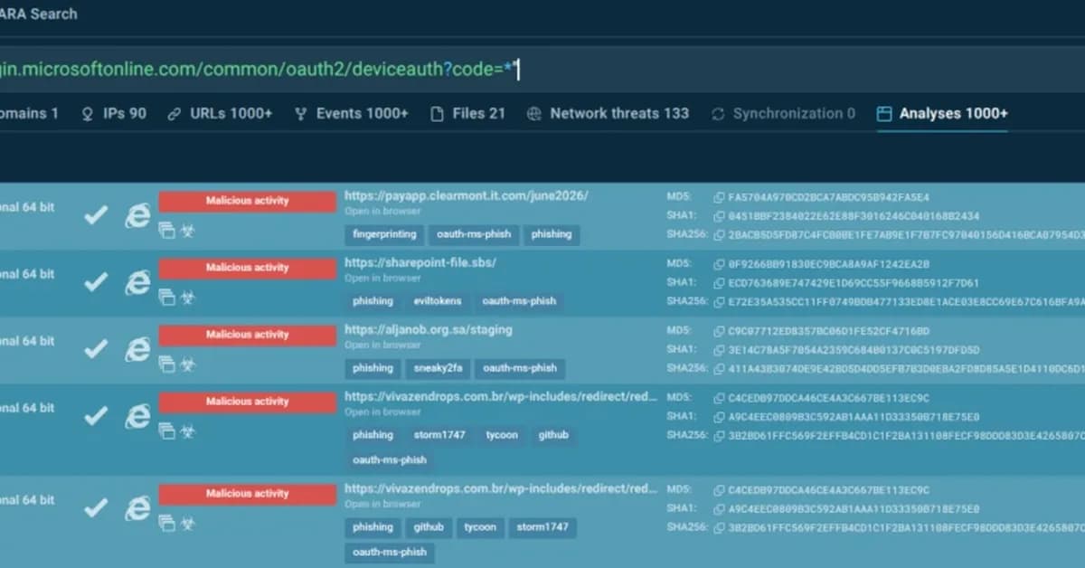
Task: Click the checkmark icon in payapp.clearmont.it.com row
Action: click(96, 215)
